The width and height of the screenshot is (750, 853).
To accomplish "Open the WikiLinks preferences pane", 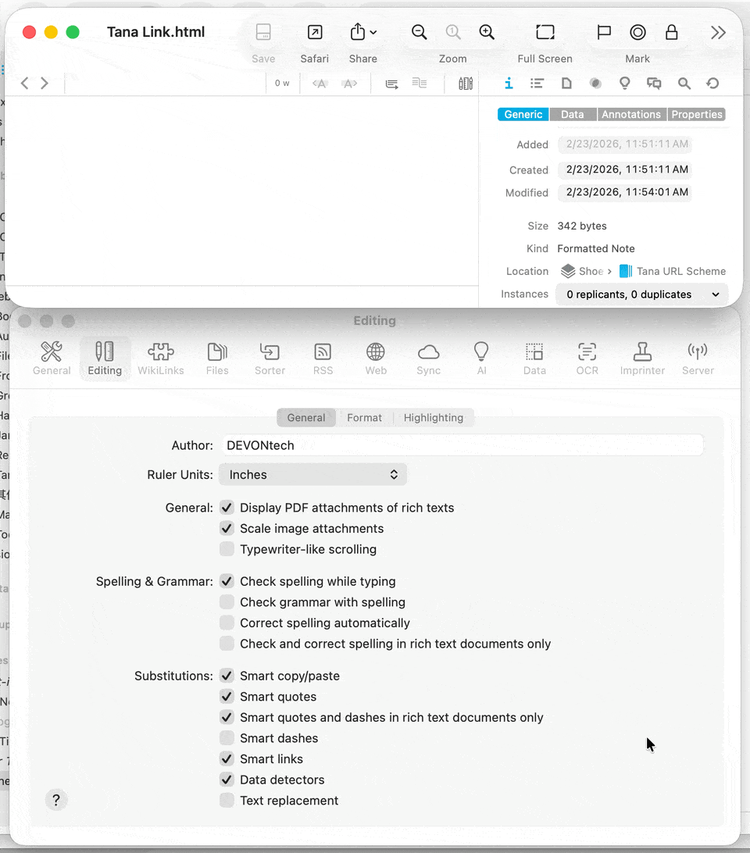I will tap(160, 359).
